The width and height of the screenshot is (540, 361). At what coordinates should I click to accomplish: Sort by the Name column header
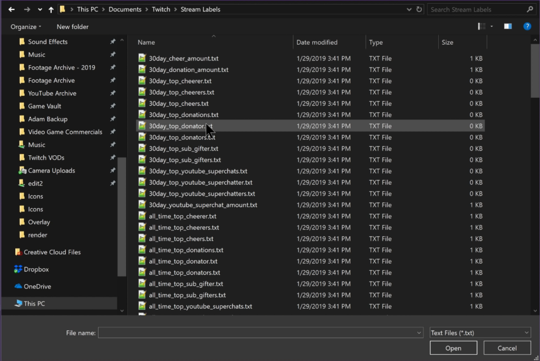pos(147,42)
